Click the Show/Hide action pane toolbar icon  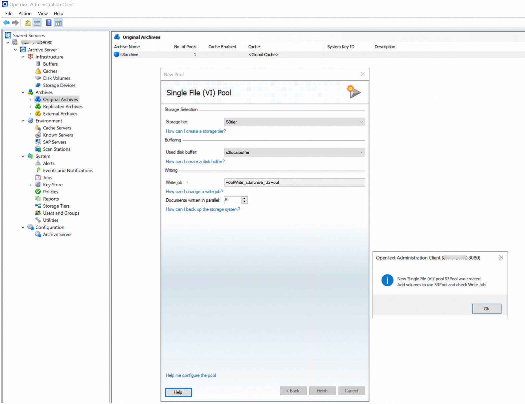[x=59, y=23]
